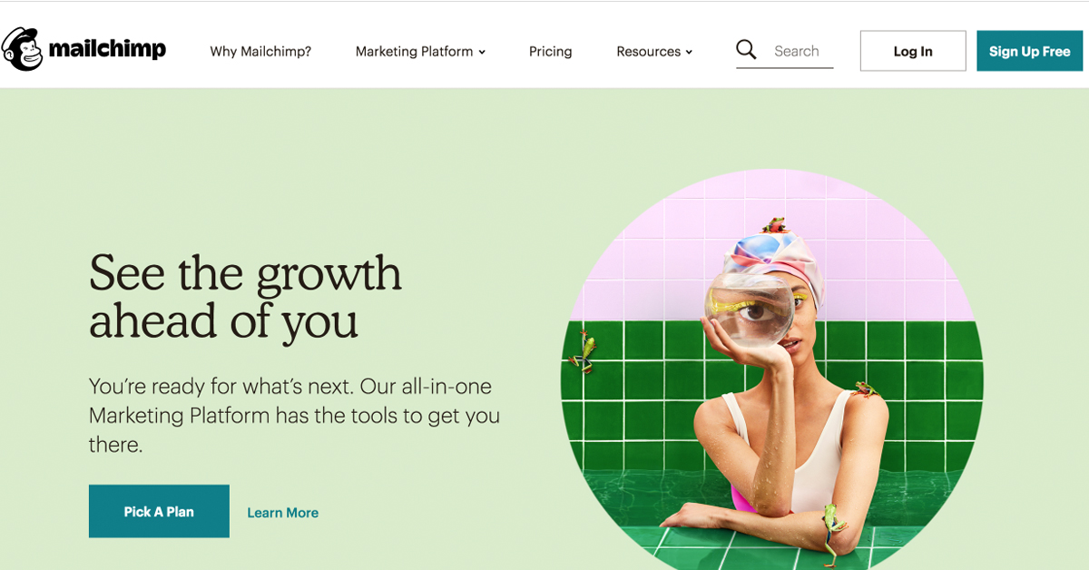Follow the Learn More link
The width and height of the screenshot is (1089, 570).
283,513
